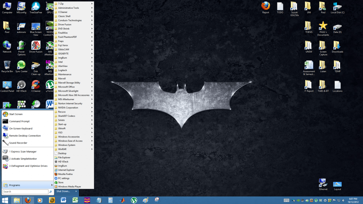Screen dimensions: 363x204
Task: Open the Firefox shortcut on the desktop
Action: tap(266, 8)
